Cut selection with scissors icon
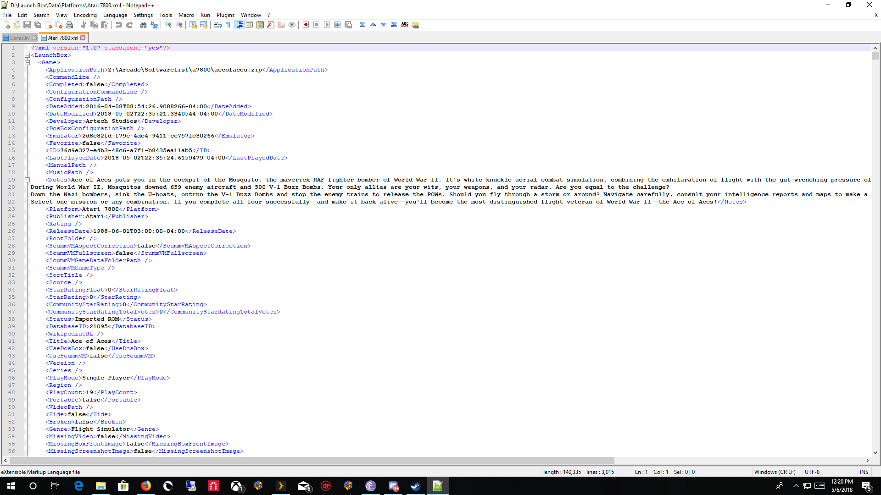The width and height of the screenshot is (881, 495). [x=84, y=25]
